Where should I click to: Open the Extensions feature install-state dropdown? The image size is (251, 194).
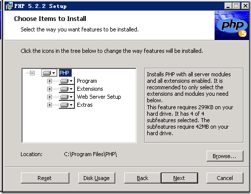[x=67, y=89]
